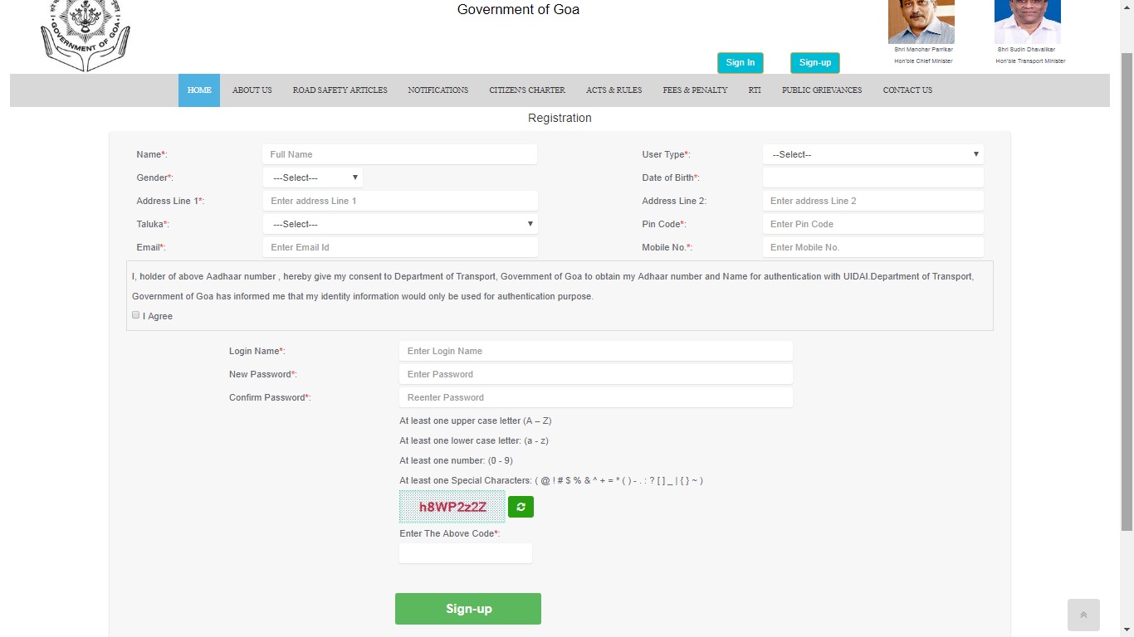Click Shri Manohar Parrikar's photo
This screenshot has width=1134, height=637.
pyautogui.click(x=921, y=22)
